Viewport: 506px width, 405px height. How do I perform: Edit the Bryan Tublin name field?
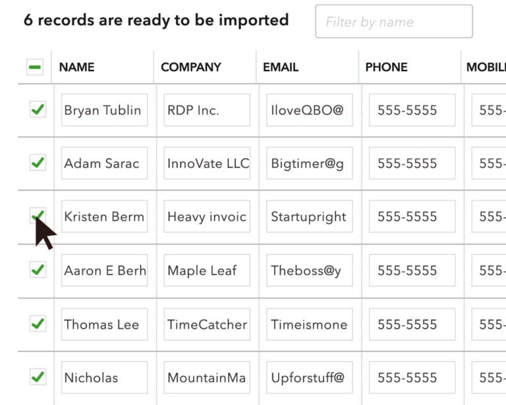[104, 110]
